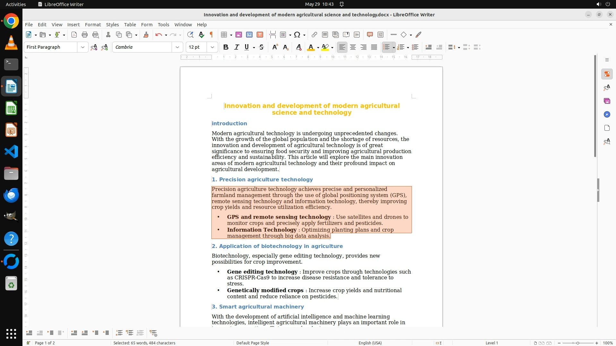Open the sidebar Navigator panel
The width and height of the screenshot is (616, 346).
pyautogui.click(x=607, y=114)
